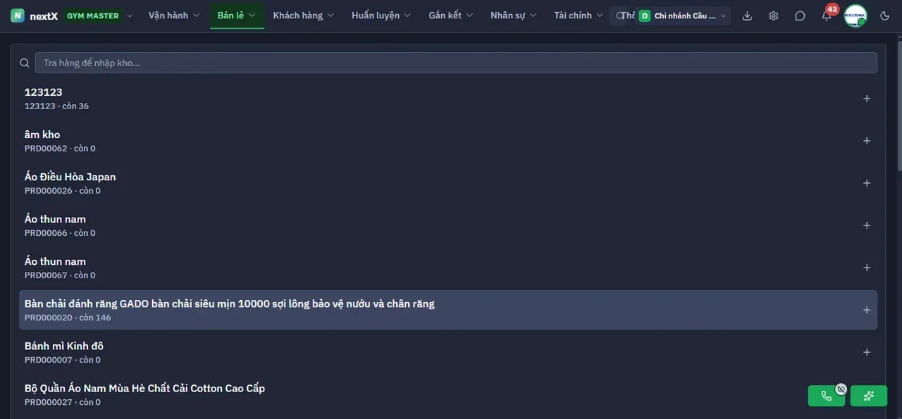This screenshot has width=902, height=419.
Task: Open the chat messages icon
Action: [800, 15]
